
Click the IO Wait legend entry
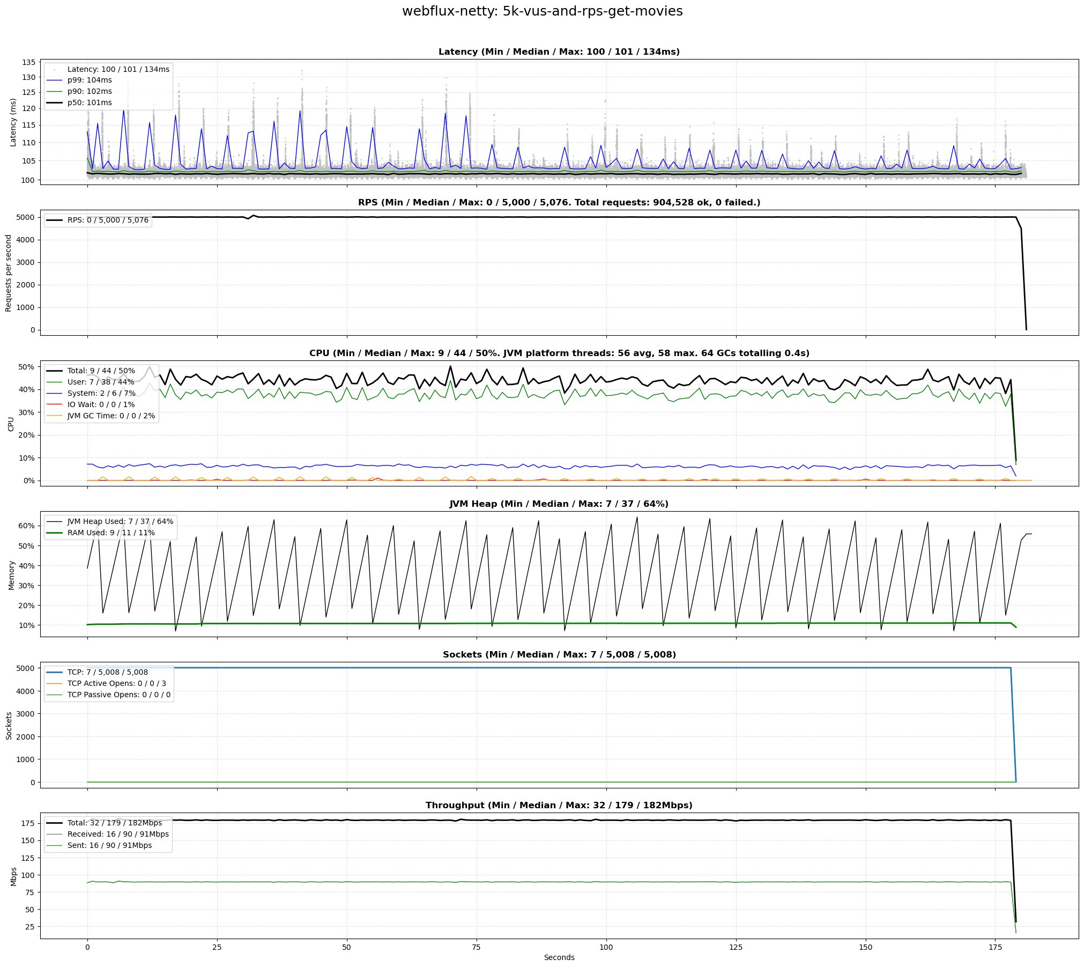coord(101,405)
